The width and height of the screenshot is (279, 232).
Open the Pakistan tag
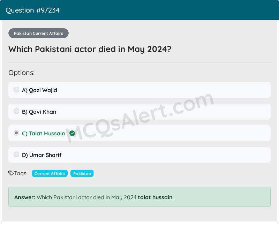[x=82, y=173]
